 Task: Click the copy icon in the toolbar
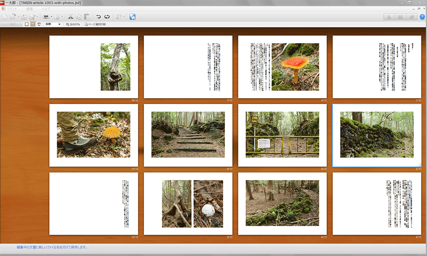point(79,17)
